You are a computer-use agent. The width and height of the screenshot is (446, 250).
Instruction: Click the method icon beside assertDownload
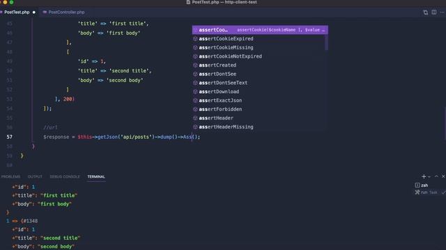tap(195, 92)
